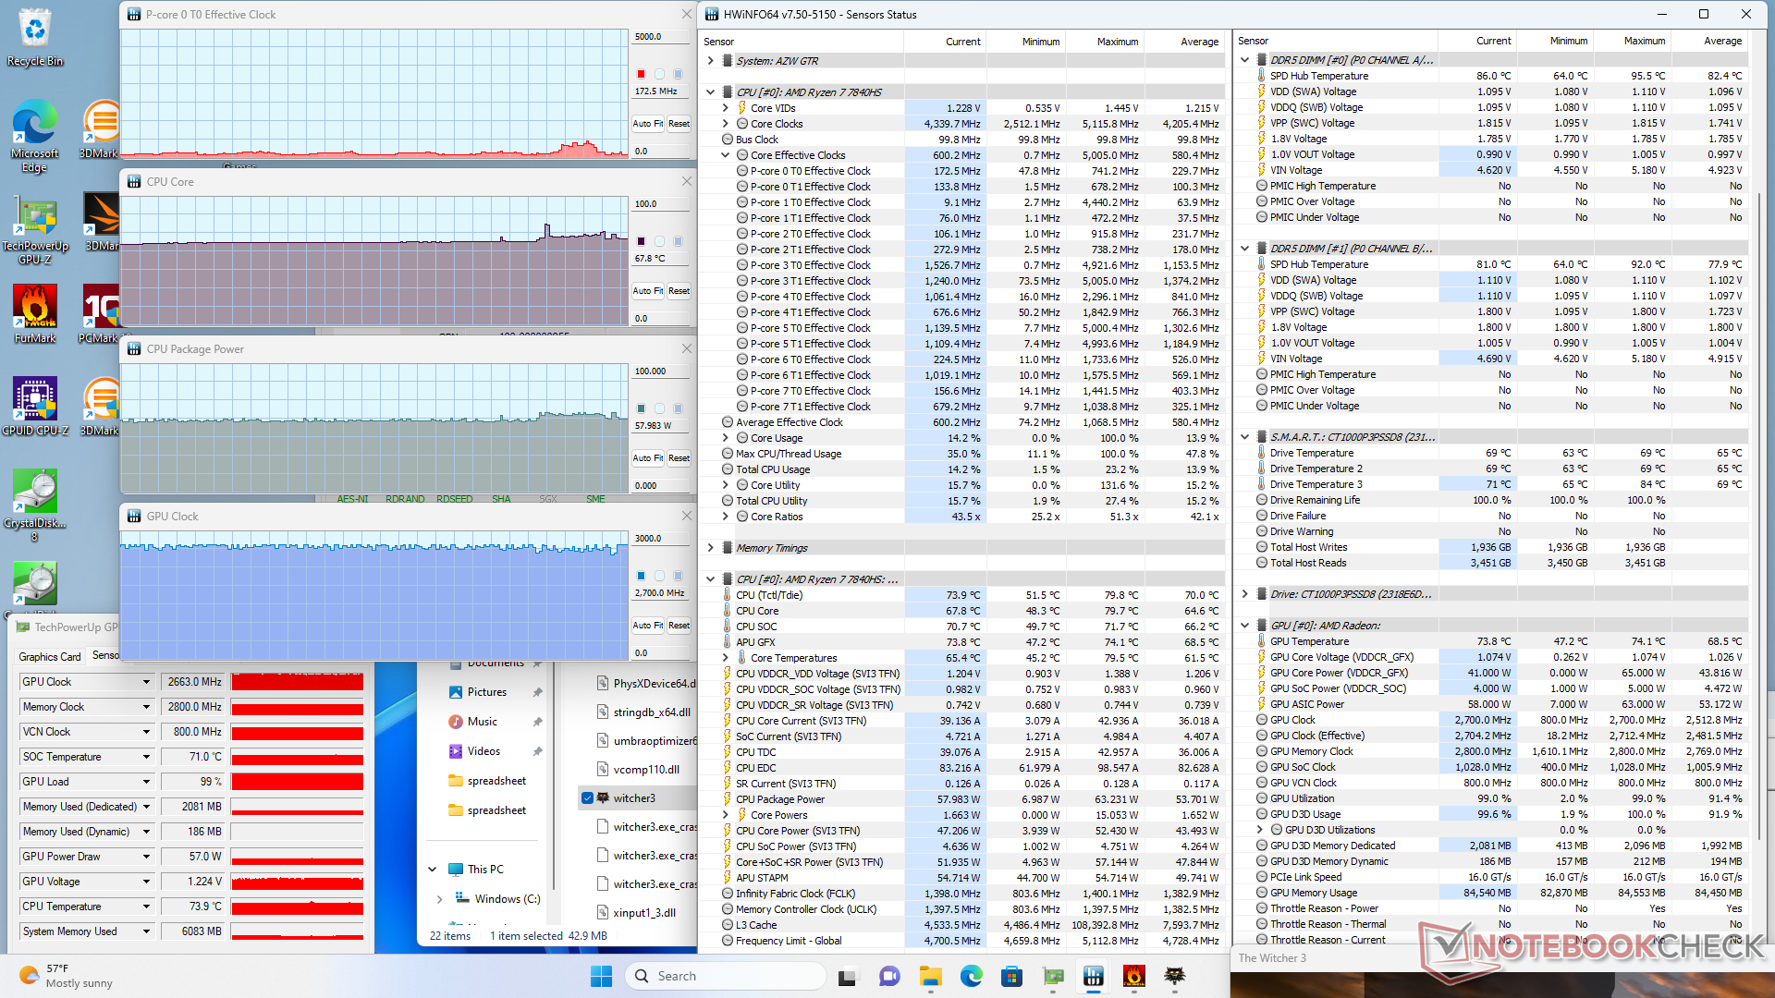Open FurMark from the taskbar
Screen dimensions: 1775x998
[x=1134, y=976]
